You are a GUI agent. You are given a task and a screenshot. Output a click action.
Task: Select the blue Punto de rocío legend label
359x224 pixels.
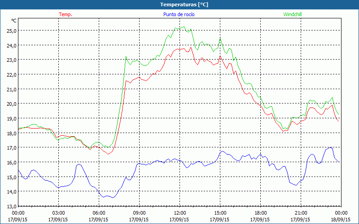coord(179,14)
